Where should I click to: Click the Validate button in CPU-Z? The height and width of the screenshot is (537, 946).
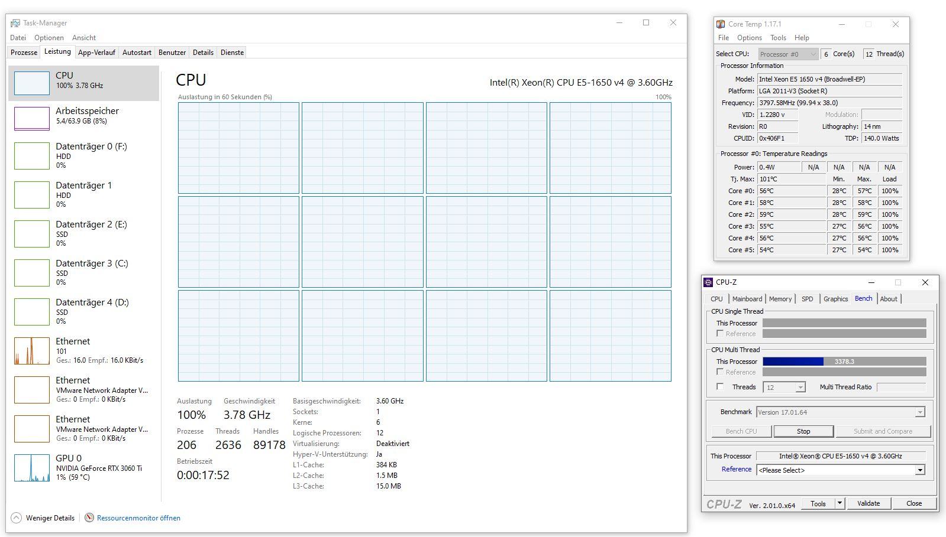point(868,504)
